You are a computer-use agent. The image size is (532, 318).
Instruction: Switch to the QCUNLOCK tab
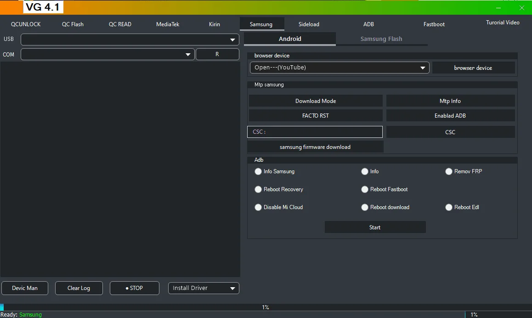pos(26,24)
